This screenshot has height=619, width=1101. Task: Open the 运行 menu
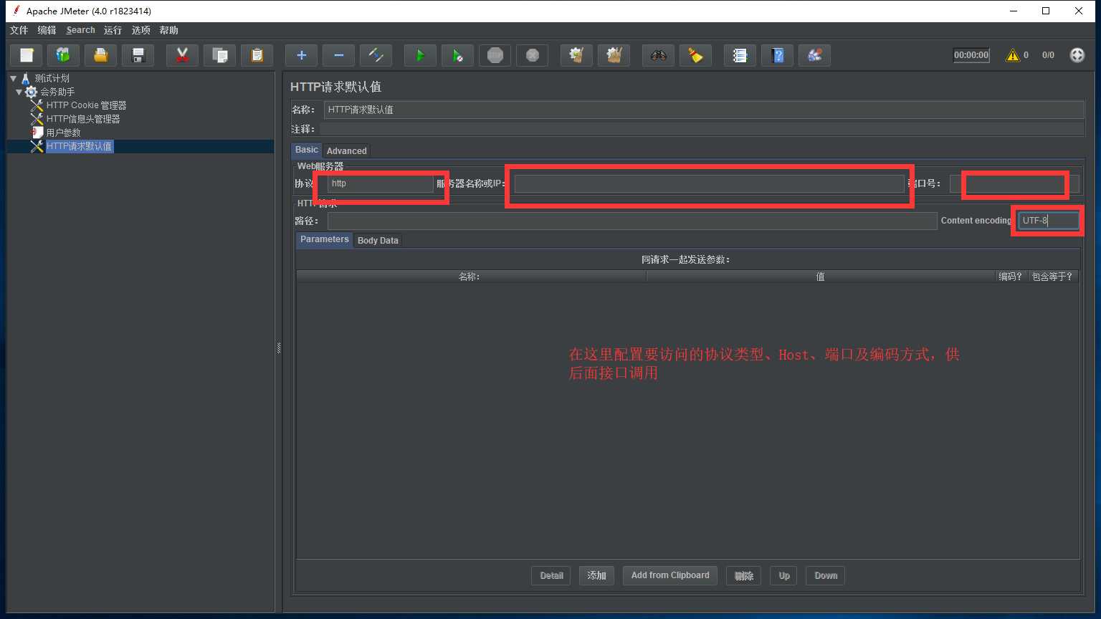(x=113, y=30)
